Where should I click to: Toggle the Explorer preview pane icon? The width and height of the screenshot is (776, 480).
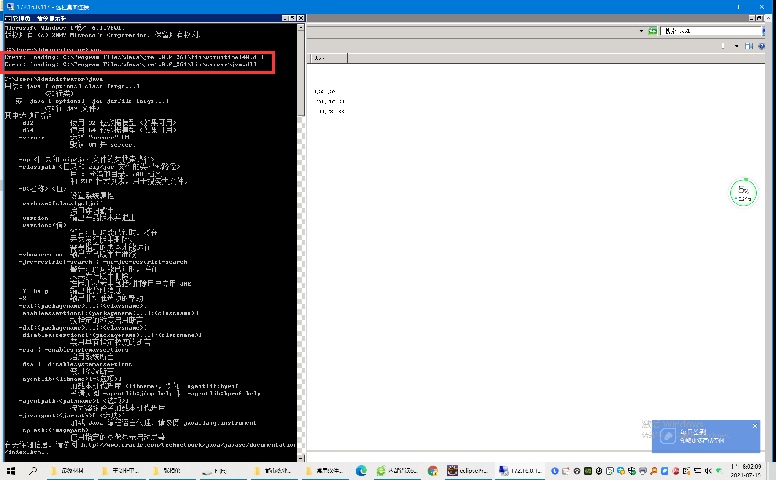[x=749, y=46]
